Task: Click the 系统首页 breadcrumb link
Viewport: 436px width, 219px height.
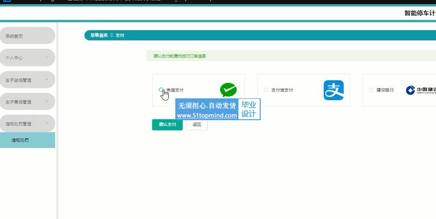Action: (99, 35)
